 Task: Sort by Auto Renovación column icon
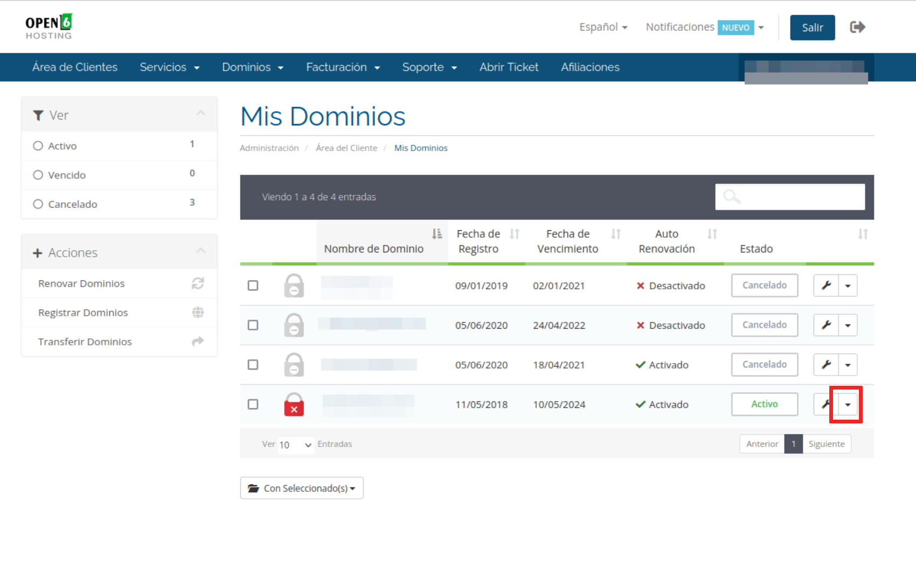click(x=712, y=234)
